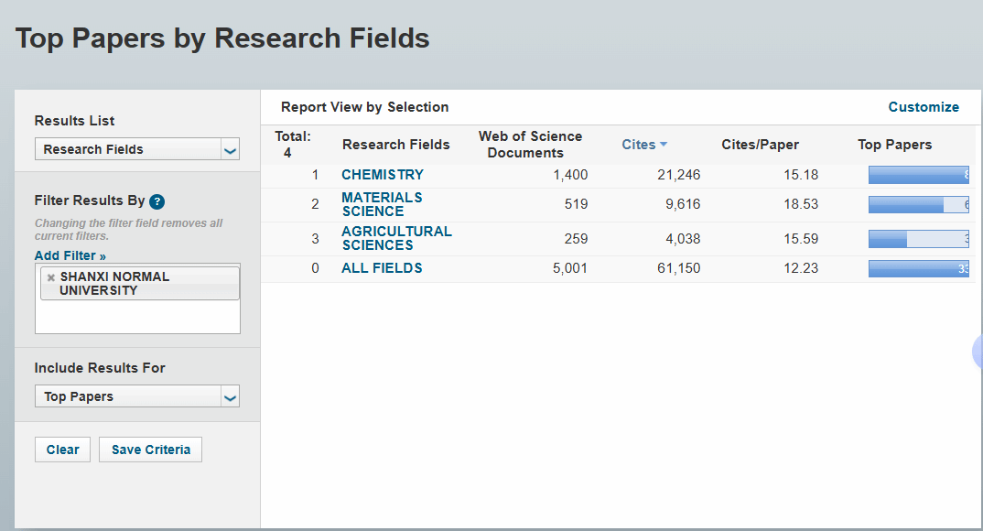This screenshot has height=531, width=983.
Task: Click the Materials Science Top Papers bar
Action: pyautogui.click(x=918, y=204)
